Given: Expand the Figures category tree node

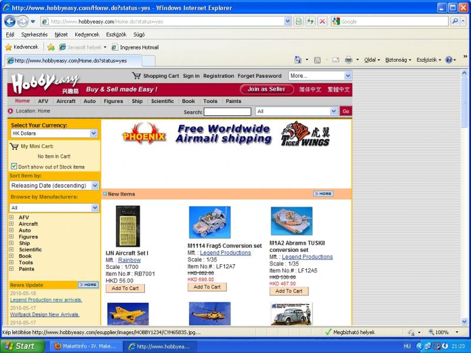Looking at the screenshot, I should (x=11, y=237).
